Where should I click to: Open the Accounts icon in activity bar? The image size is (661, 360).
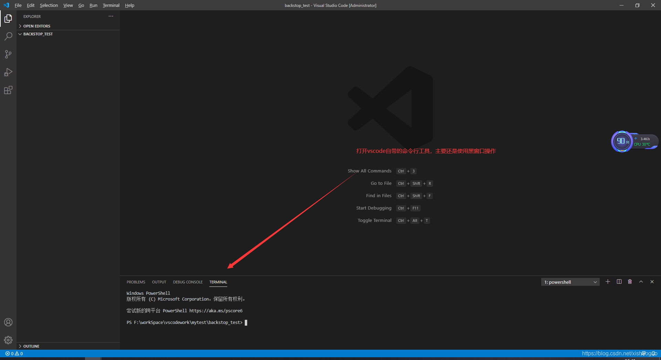tap(8, 322)
